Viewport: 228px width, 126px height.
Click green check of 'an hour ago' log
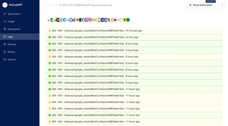point(49,37)
